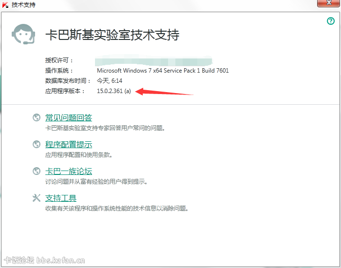The image size is (341, 268).
Task: Open the 常见问题回答 link
Action: pos(69,118)
